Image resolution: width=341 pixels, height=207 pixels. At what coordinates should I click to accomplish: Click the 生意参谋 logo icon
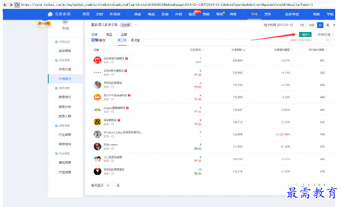click(x=50, y=14)
